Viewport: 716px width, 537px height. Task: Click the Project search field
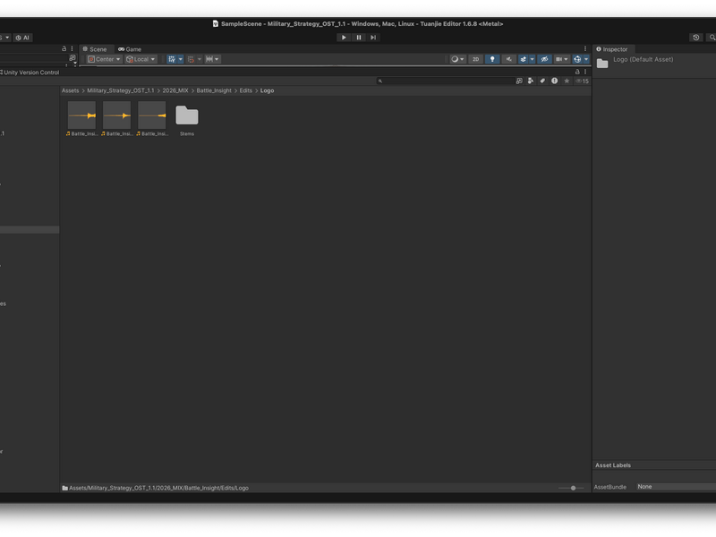[x=445, y=81]
